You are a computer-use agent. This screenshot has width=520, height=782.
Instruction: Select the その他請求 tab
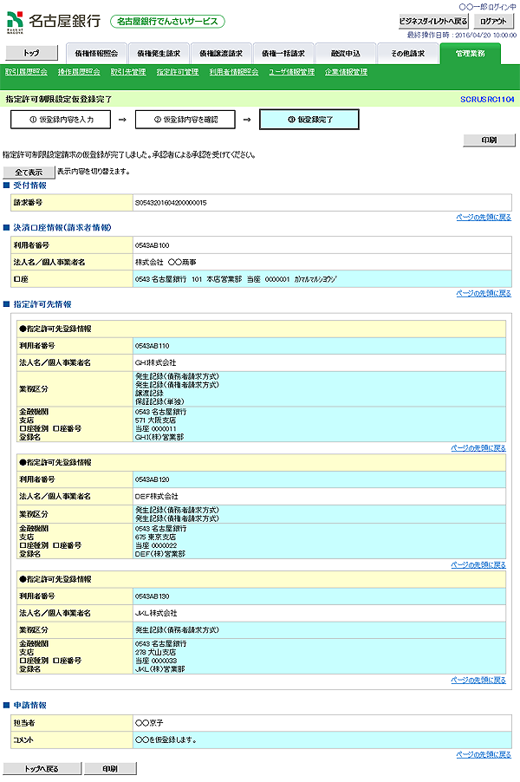(x=408, y=54)
